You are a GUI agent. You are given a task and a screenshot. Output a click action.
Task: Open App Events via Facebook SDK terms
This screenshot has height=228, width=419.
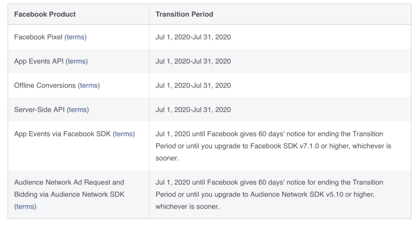[124, 134]
